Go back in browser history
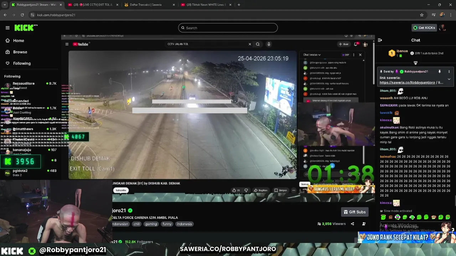456x256 pixels. [5, 15]
